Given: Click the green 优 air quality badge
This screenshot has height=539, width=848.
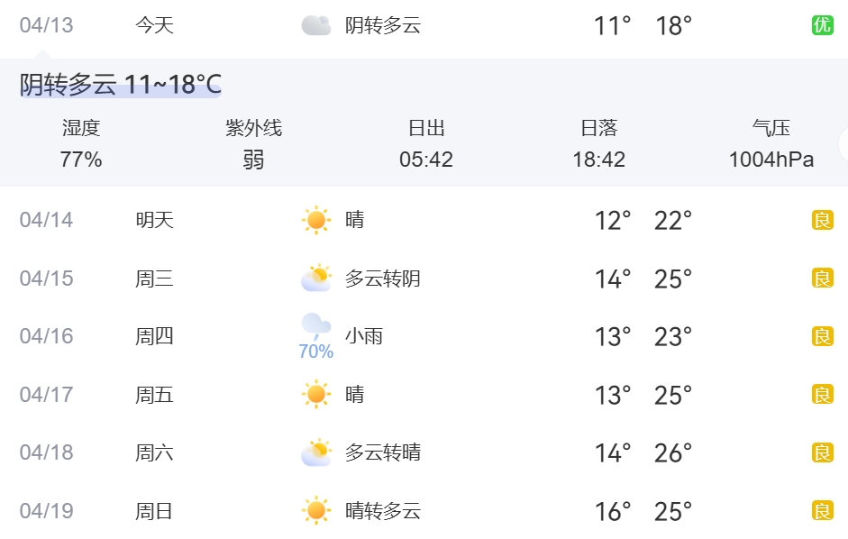Looking at the screenshot, I should 822,25.
